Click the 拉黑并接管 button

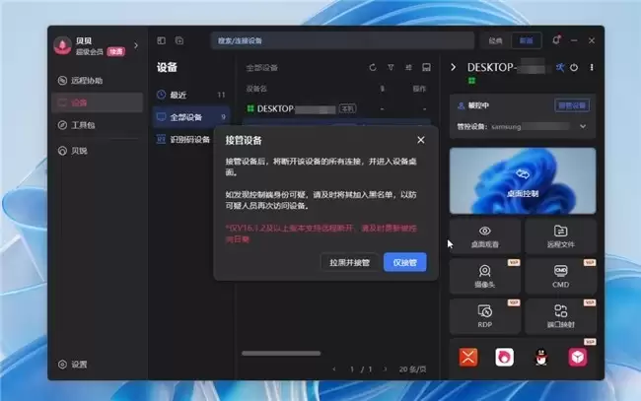tap(349, 262)
